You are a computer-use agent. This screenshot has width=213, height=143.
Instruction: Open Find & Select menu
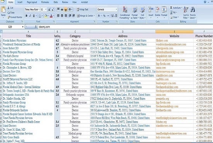pyautogui.click(x=192, y=13)
